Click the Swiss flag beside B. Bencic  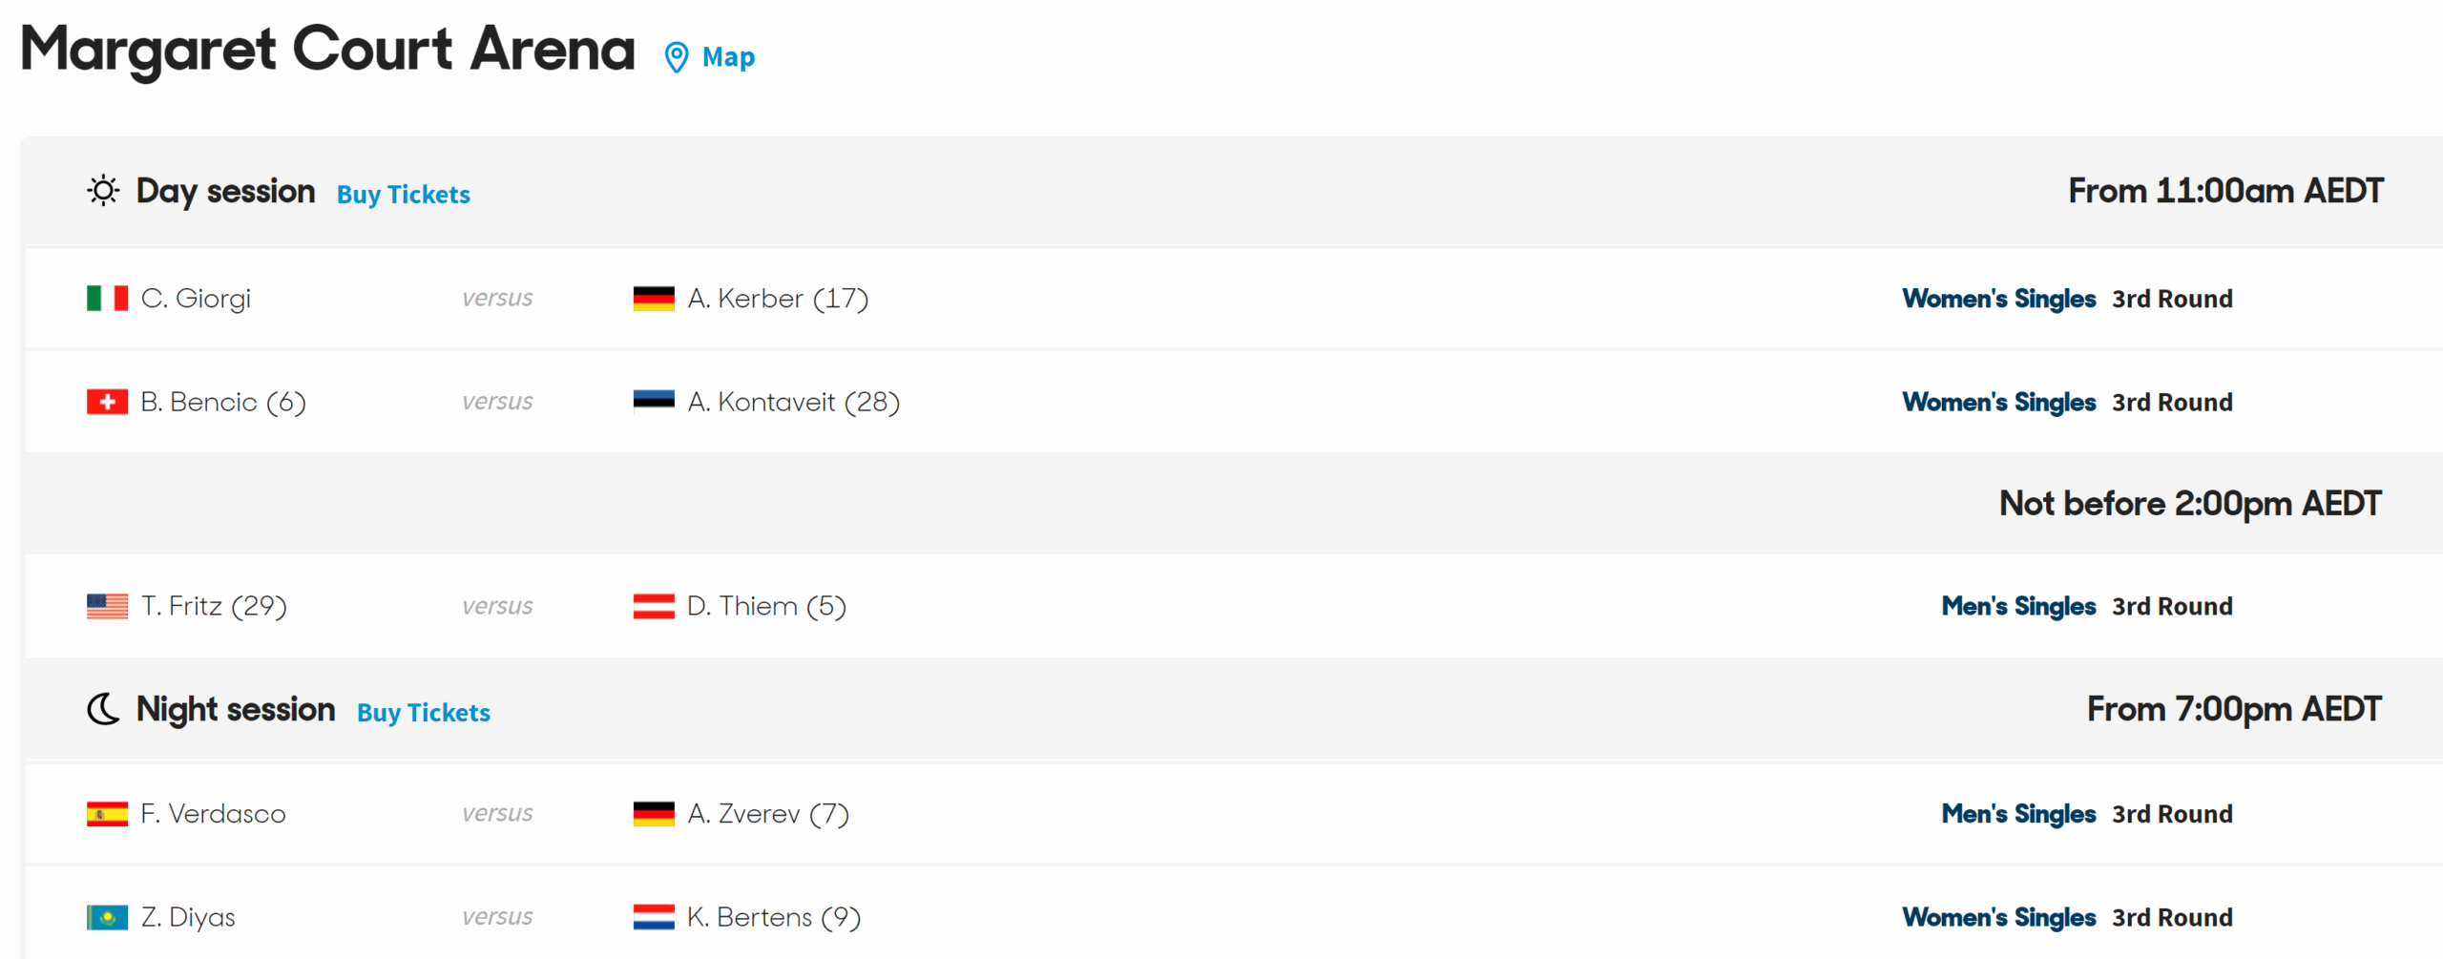click(x=107, y=402)
